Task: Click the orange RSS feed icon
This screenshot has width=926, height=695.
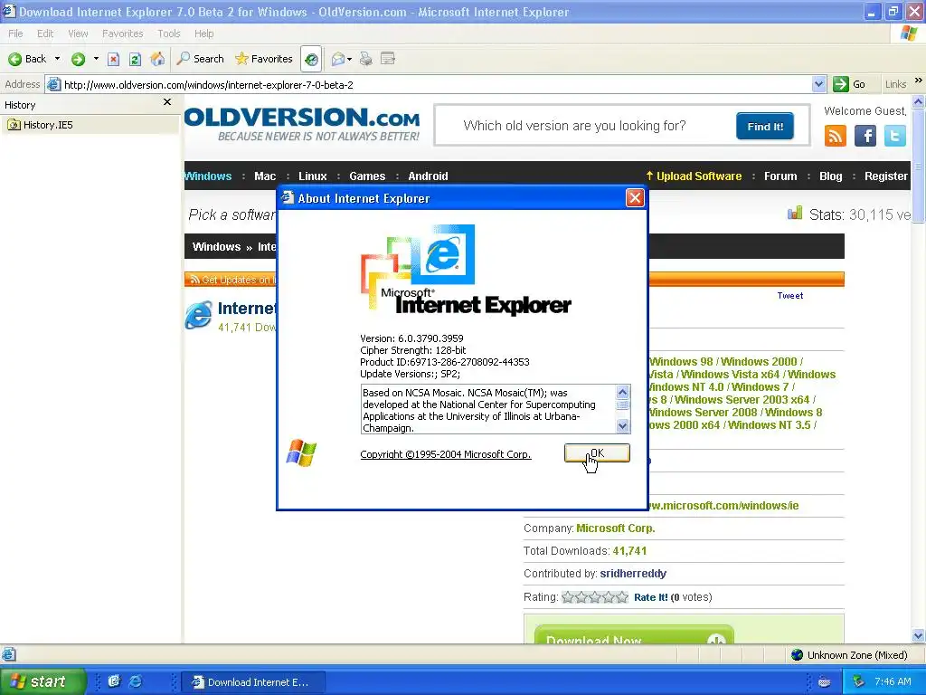Action: tap(835, 136)
